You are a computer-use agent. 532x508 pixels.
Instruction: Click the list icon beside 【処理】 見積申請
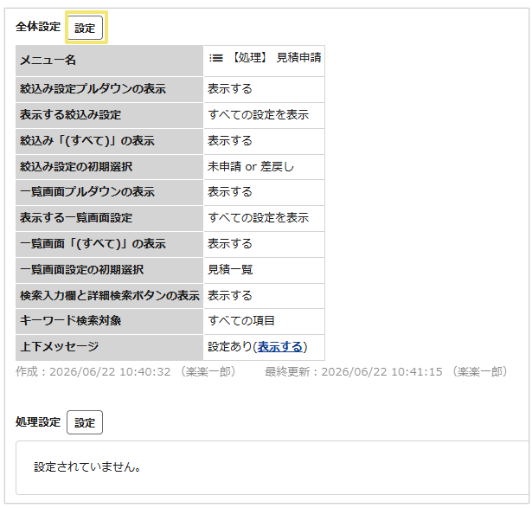(216, 58)
